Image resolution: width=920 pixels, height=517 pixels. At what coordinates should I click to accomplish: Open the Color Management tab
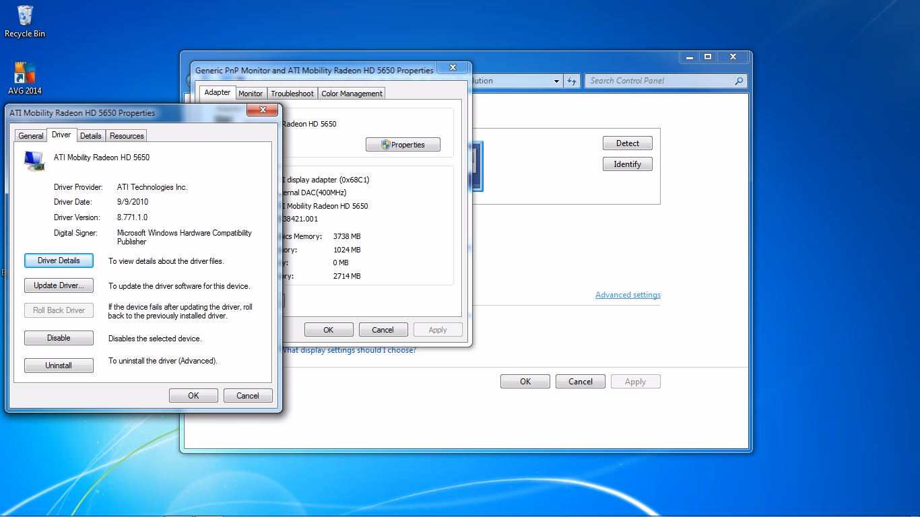pyautogui.click(x=351, y=94)
